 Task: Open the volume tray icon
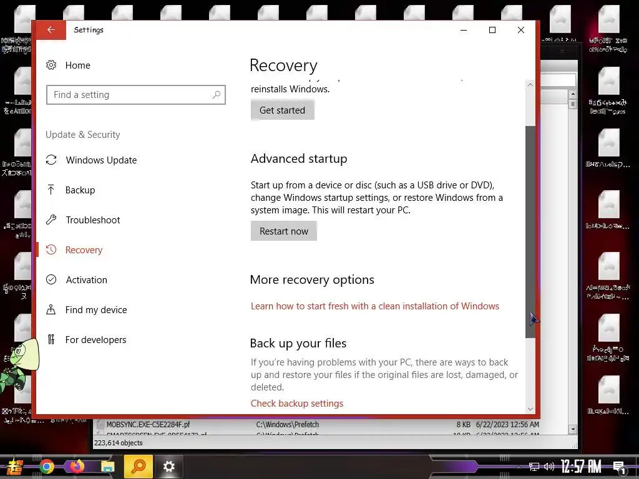tap(549, 467)
